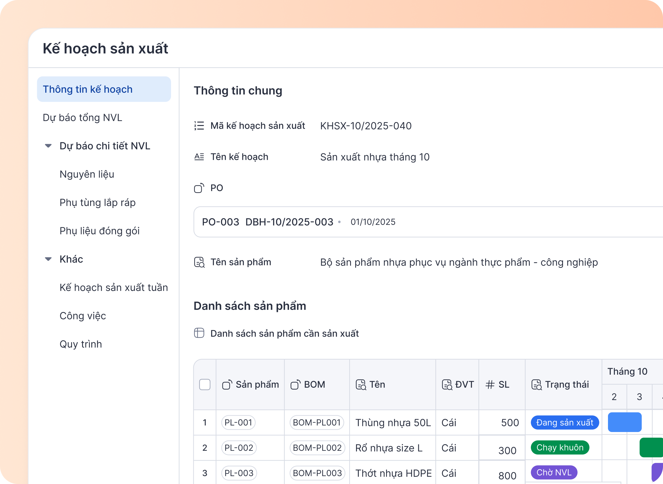Open the Kế hoạch sản xuất tuần page
The height and width of the screenshot is (484, 663).
[x=114, y=287]
